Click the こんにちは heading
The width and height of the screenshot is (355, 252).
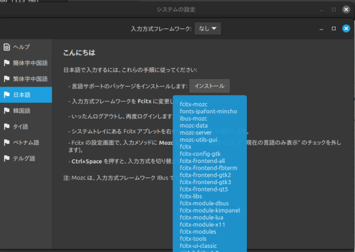pos(79,53)
